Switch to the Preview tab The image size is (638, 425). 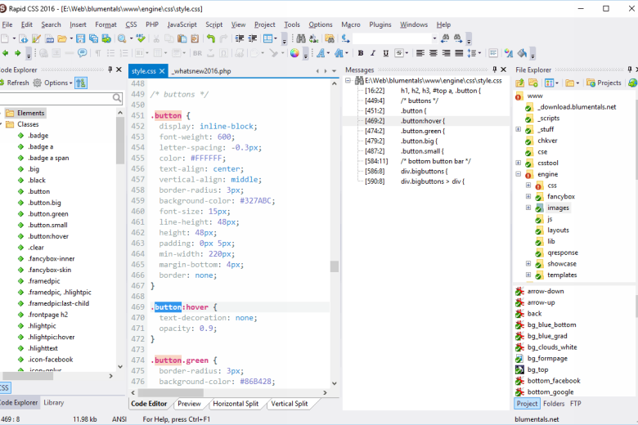pyautogui.click(x=189, y=404)
